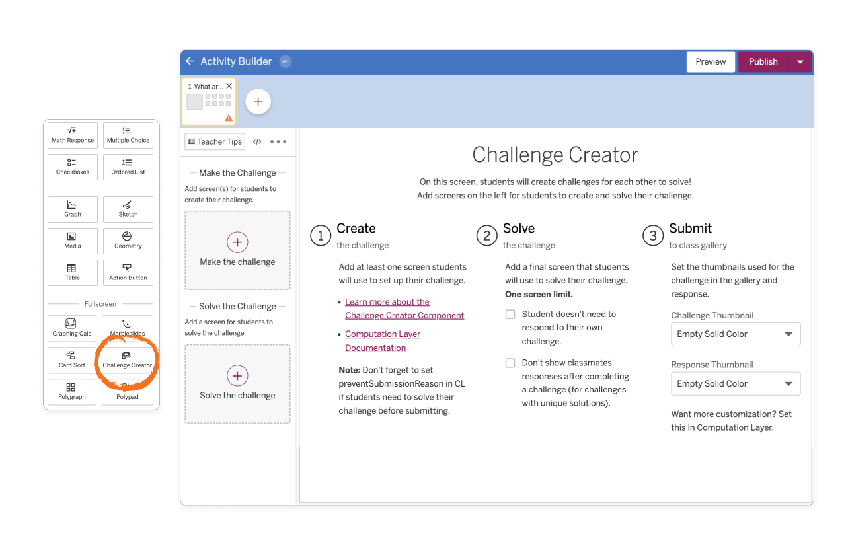The height and width of the screenshot is (555, 846).
Task: Select the Math Response component
Action: (72, 135)
